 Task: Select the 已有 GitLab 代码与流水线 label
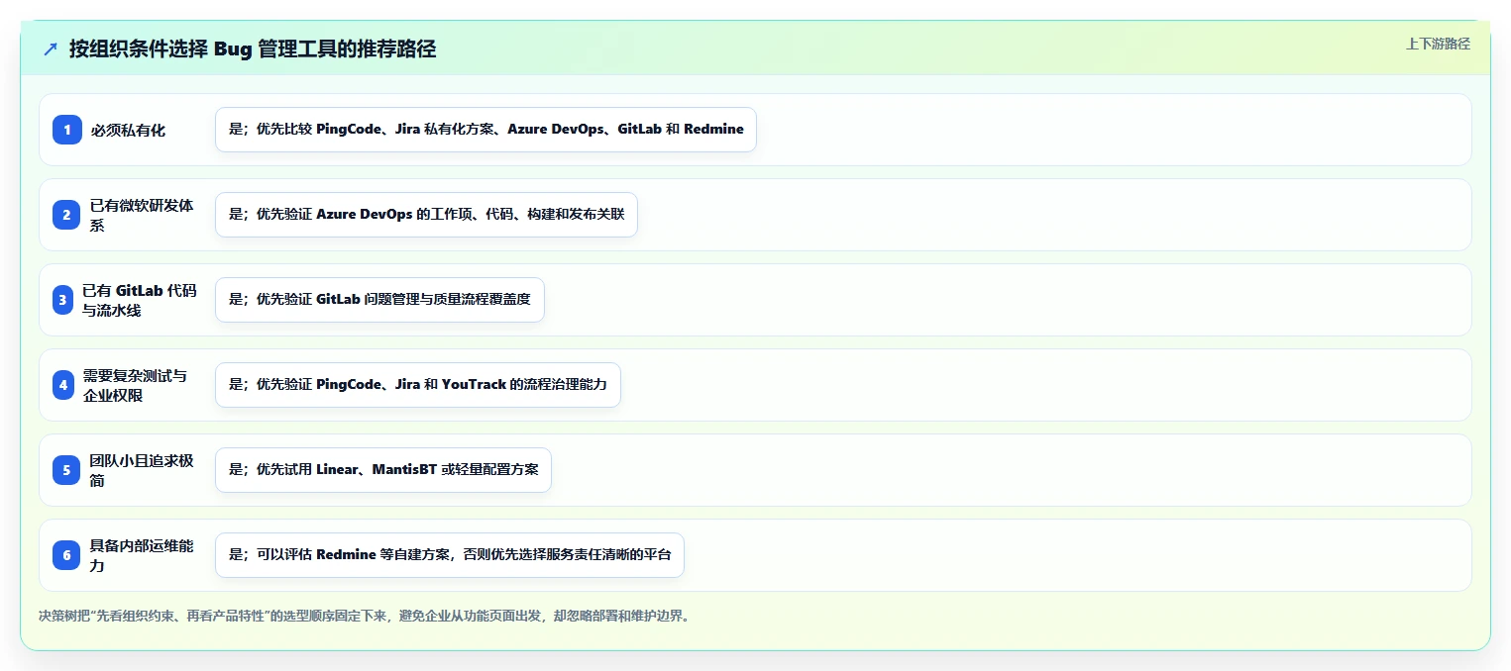pyautogui.click(x=140, y=300)
